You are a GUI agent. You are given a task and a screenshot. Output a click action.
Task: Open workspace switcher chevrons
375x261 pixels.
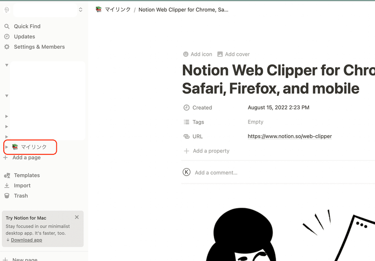tap(81, 9)
